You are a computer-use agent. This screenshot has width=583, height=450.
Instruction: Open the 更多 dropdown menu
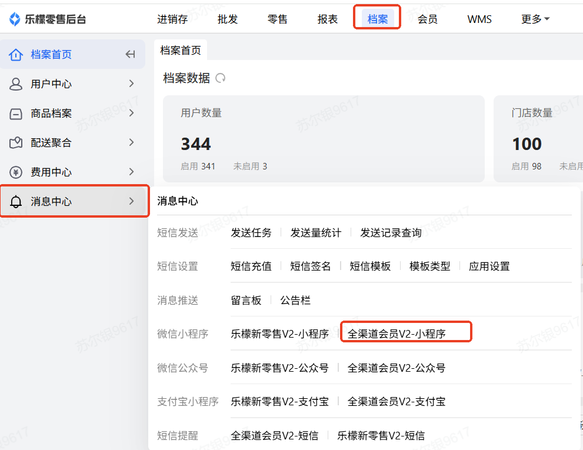[535, 19]
